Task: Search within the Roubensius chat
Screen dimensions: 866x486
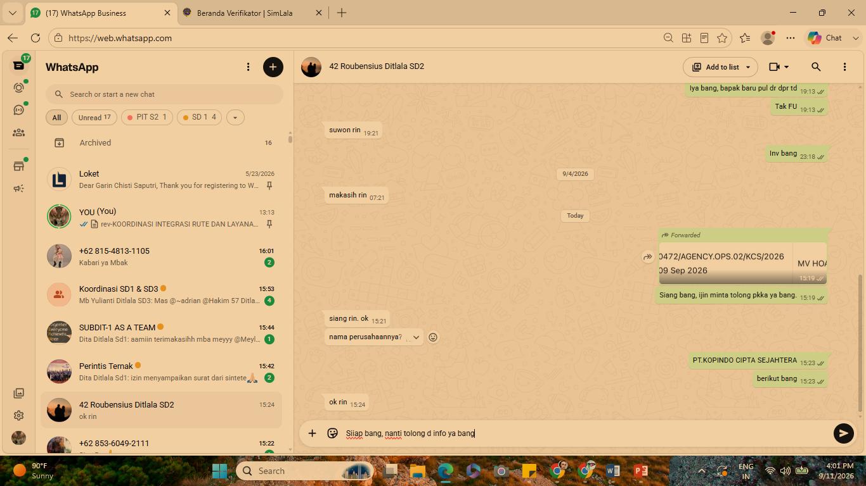Action: click(816, 66)
